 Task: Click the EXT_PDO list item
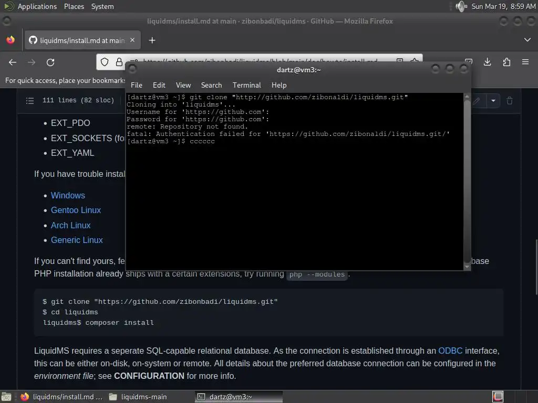tap(70, 123)
